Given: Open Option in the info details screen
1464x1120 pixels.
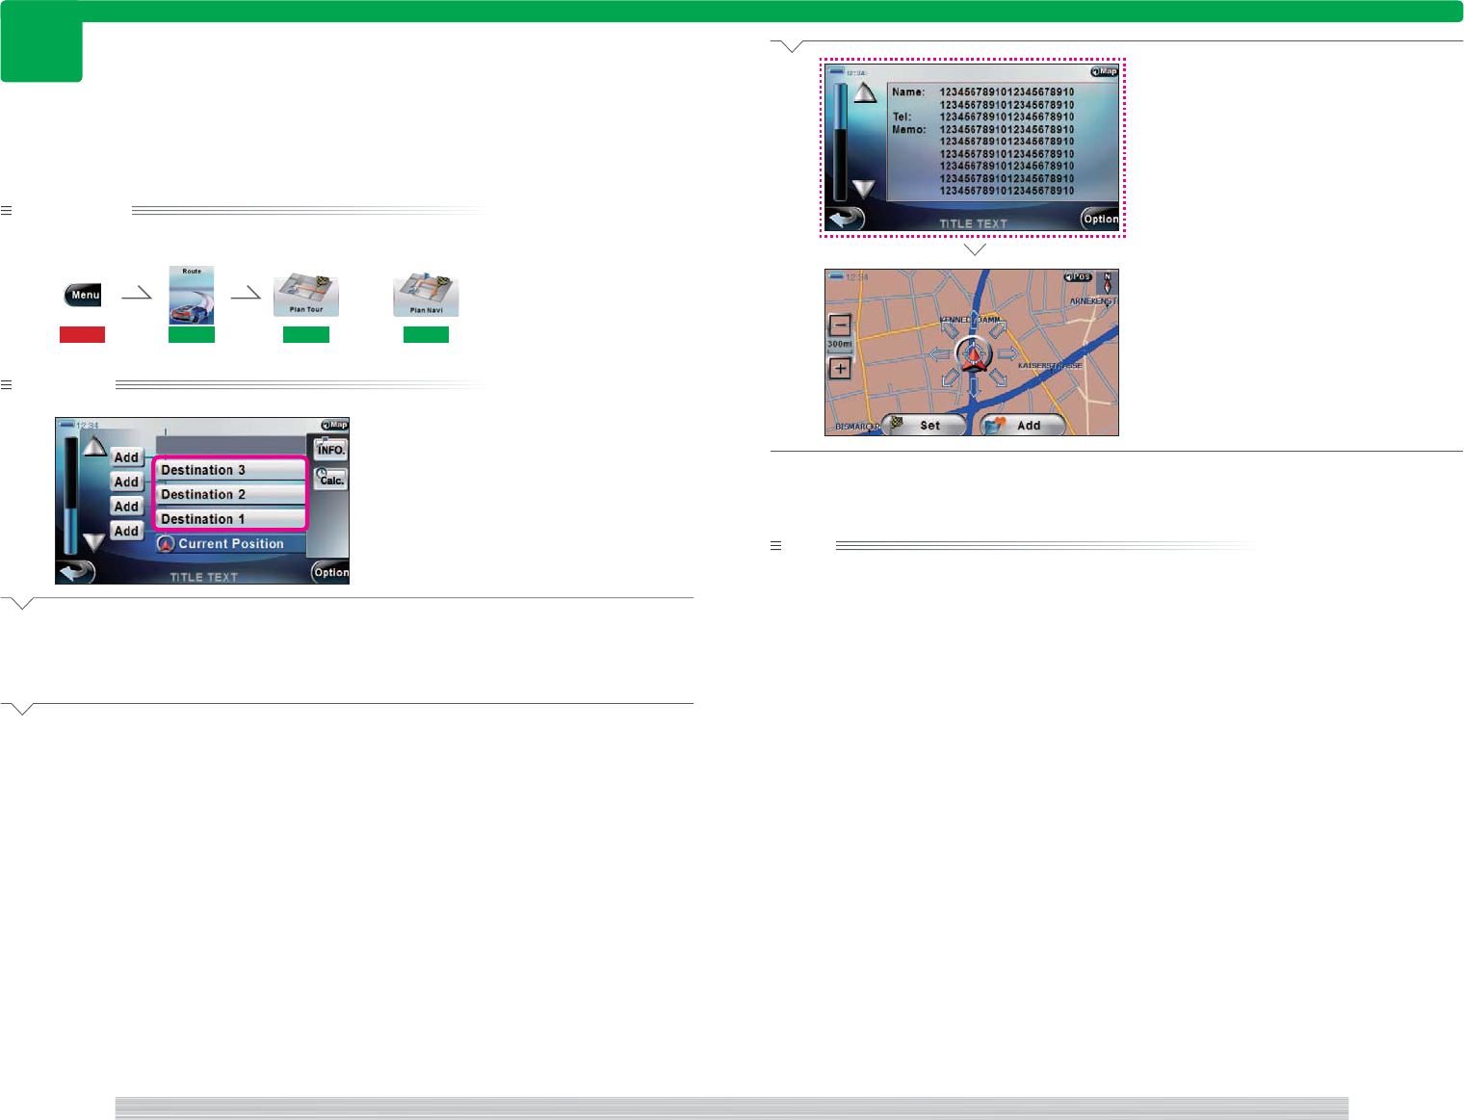Looking at the screenshot, I should [x=1100, y=219].
